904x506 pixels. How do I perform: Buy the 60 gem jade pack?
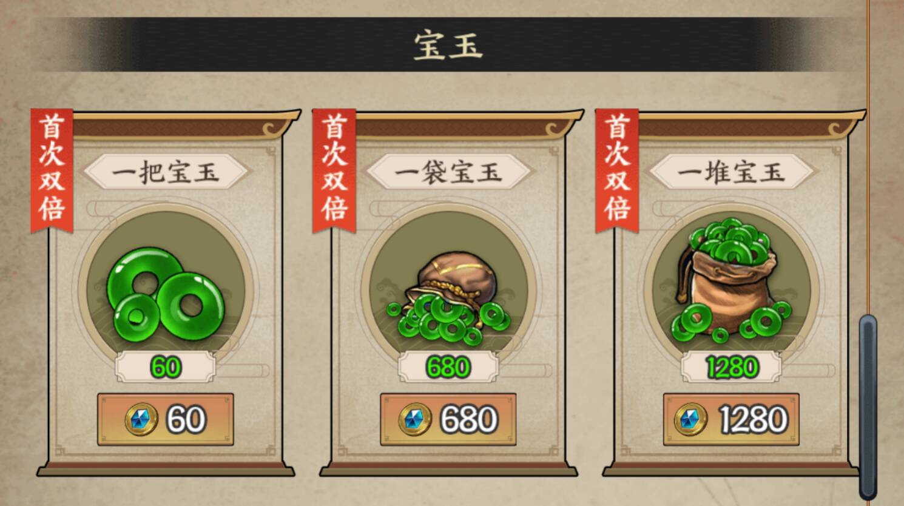pos(166,419)
